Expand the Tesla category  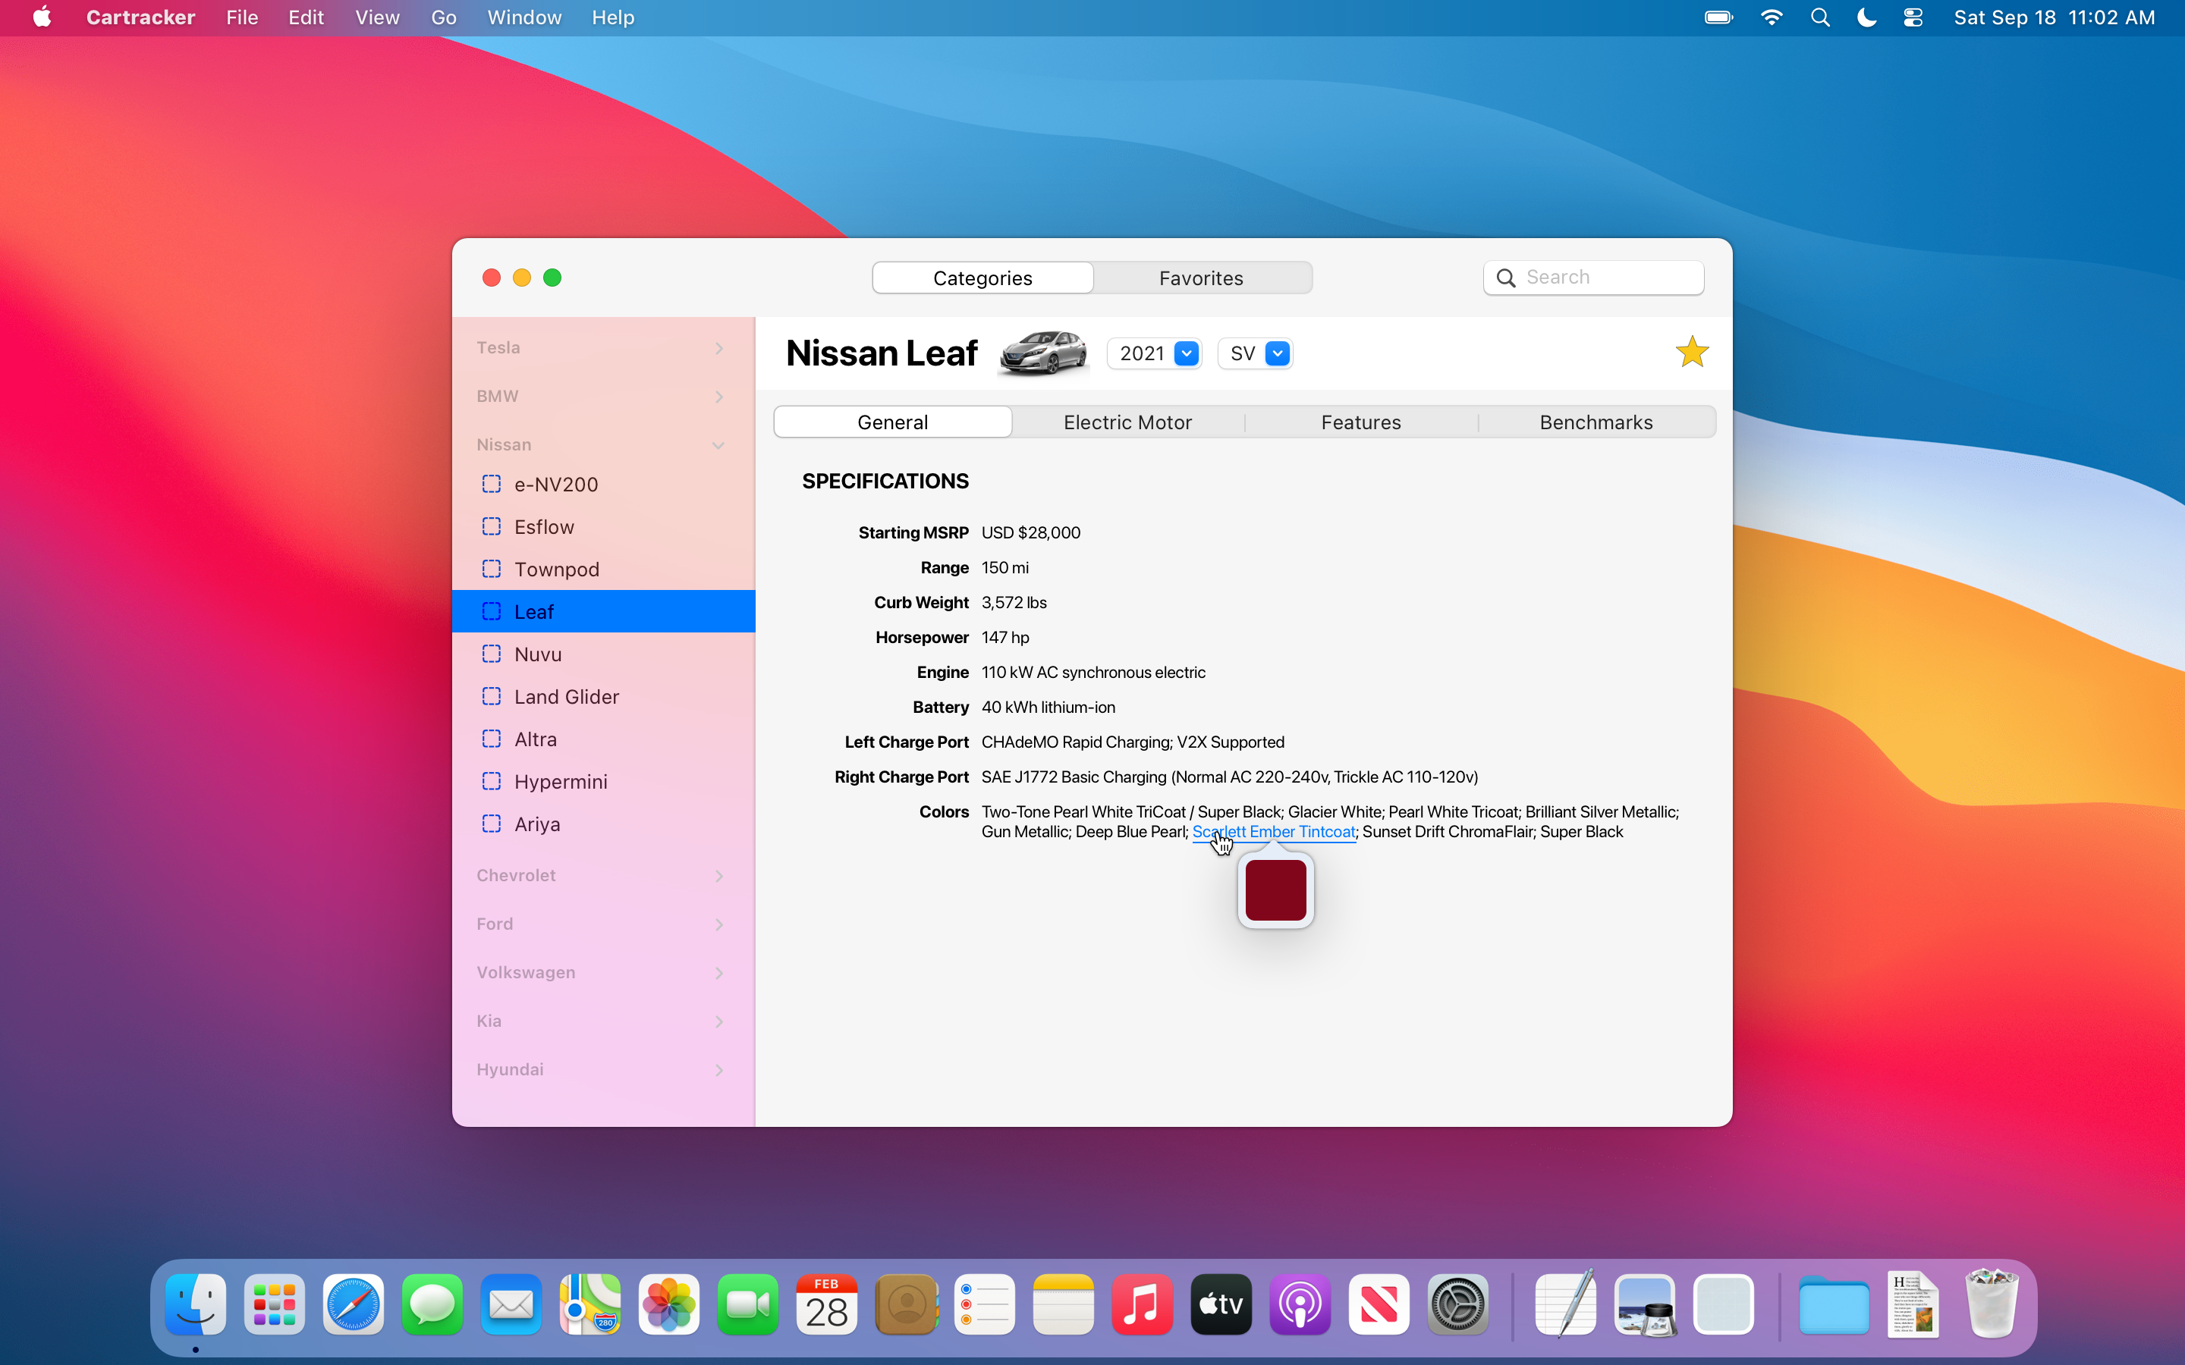(x=718, y=349)
